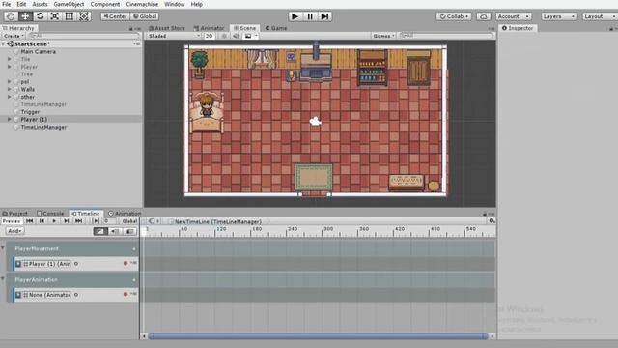
Task: Go to previous Timeline frame
Action: click(42, 221)
